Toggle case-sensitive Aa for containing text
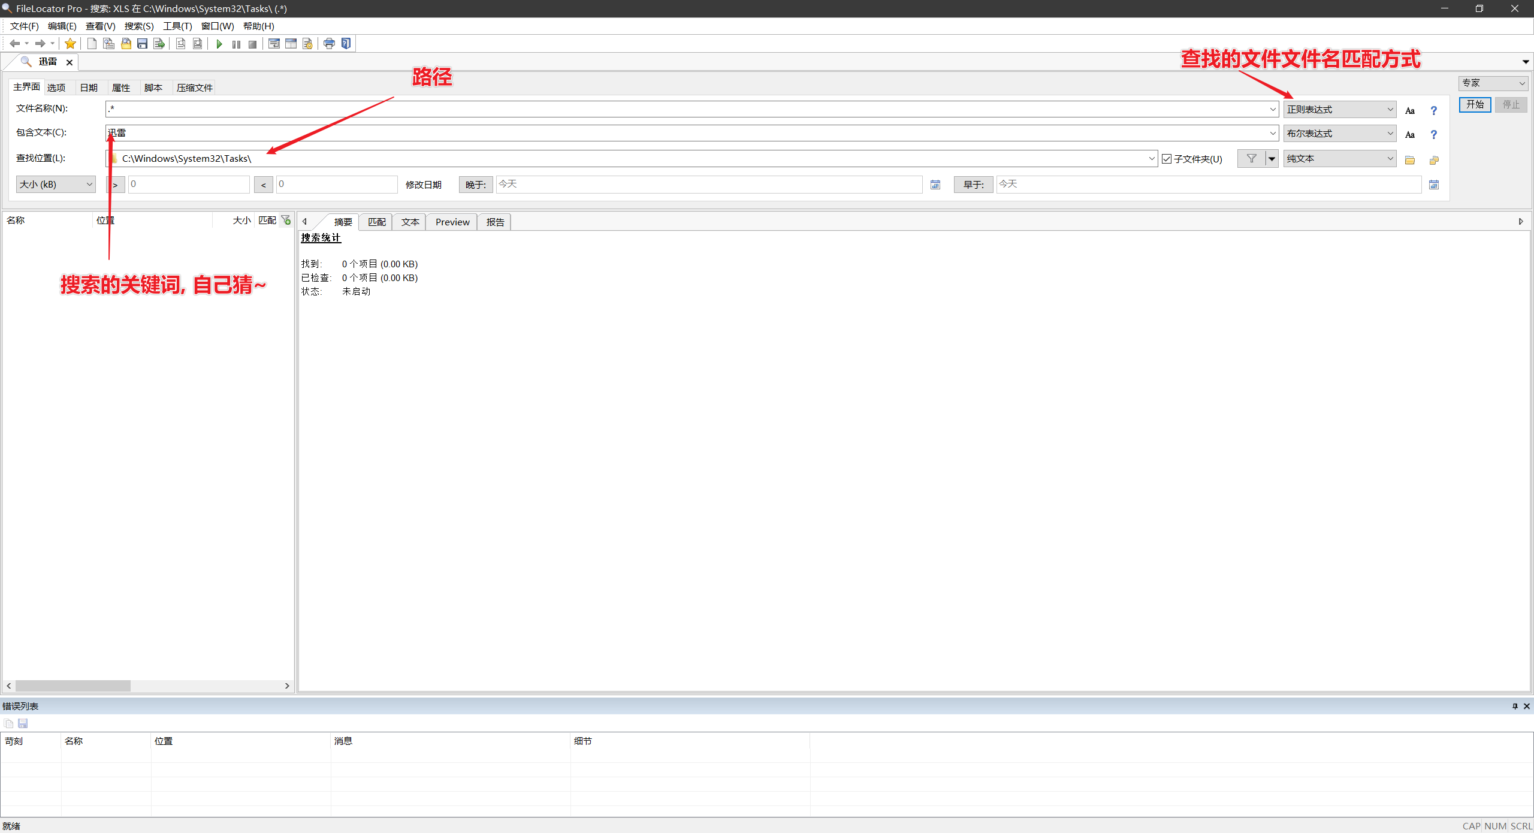The width and height of the screenshot is (1534, 833). [1410, 134]
